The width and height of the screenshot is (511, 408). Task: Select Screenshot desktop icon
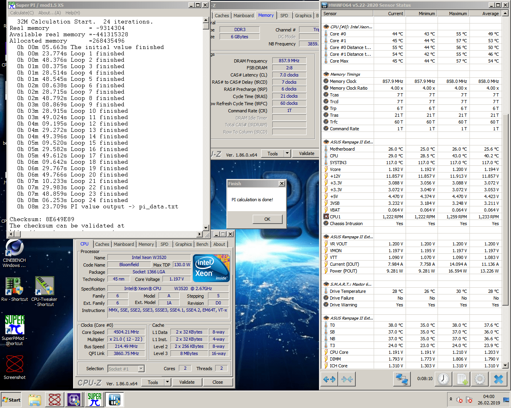14,367
